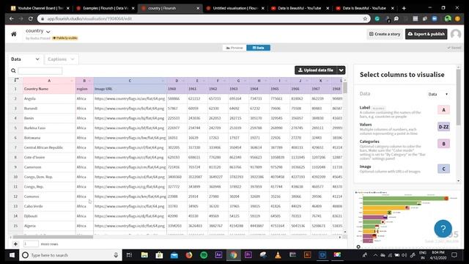Click the Cortana microphone icon
The image size is (469, 264).
tap(116, 255)
